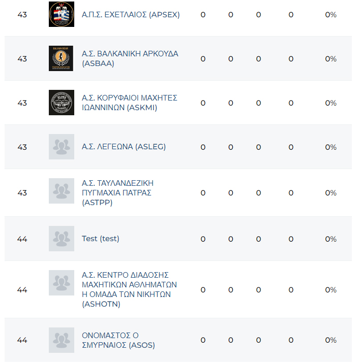Click the ASKMI club logo image
The image size is (359, 363).
62,103
